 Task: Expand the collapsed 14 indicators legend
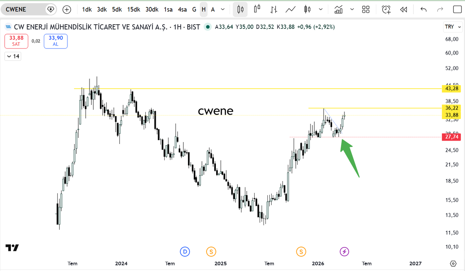point(13,57)
